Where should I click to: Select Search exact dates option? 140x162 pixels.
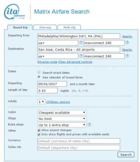coord(39,72)
